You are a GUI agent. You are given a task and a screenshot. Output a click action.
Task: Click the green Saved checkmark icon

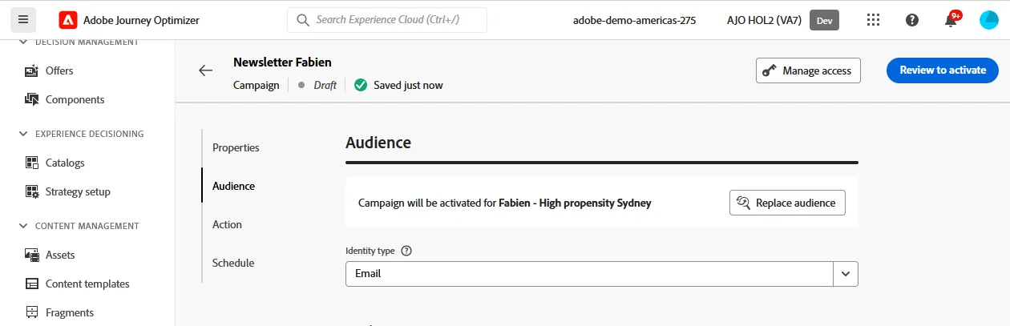coord(361,85)
